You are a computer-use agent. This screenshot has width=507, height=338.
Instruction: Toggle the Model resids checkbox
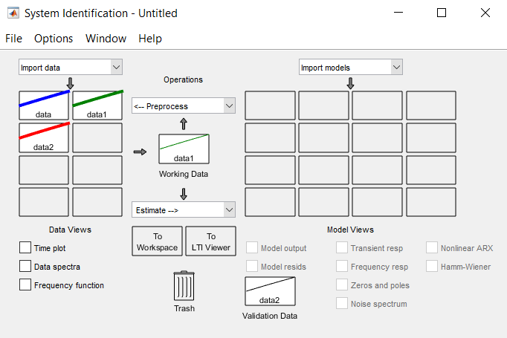252,266
